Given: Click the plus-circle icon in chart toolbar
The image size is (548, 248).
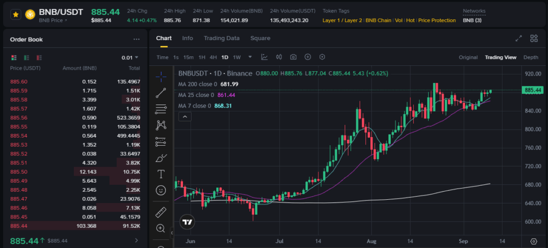Looking at the screenshot, I should pos(308,57).
